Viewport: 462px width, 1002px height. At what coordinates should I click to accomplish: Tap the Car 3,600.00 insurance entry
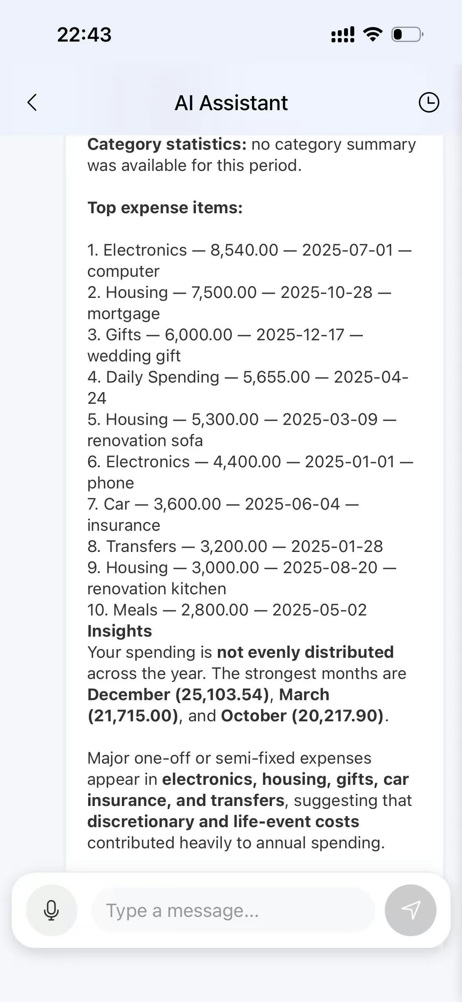(x=223, y=515)
